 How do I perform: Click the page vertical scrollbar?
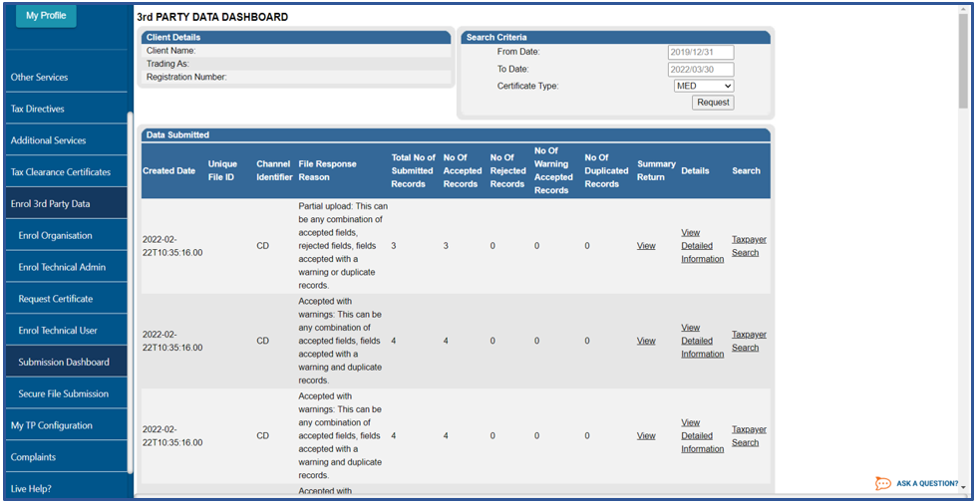963,60
